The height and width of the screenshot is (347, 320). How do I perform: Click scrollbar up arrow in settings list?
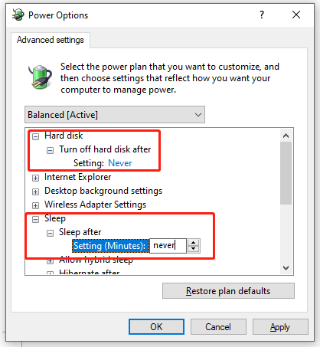tap(286, 136)
